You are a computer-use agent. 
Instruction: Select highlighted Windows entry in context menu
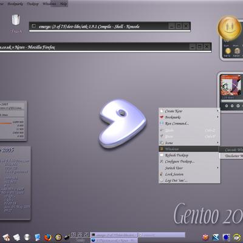pos(189,149)
